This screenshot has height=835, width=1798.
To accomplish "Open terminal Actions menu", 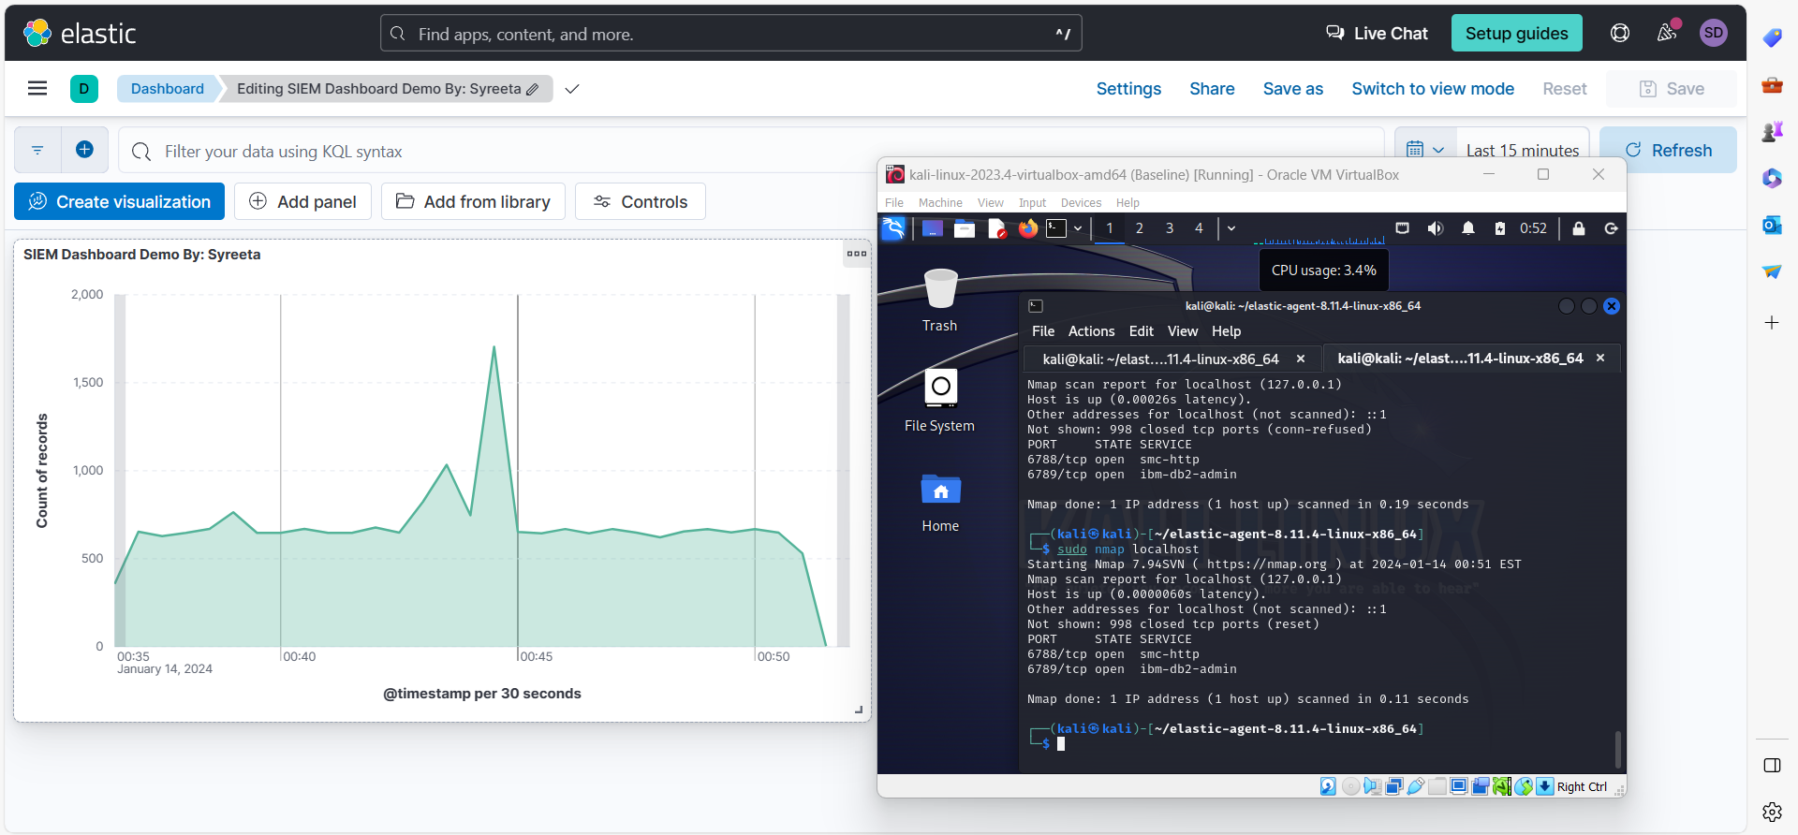I will [1092, 331].
